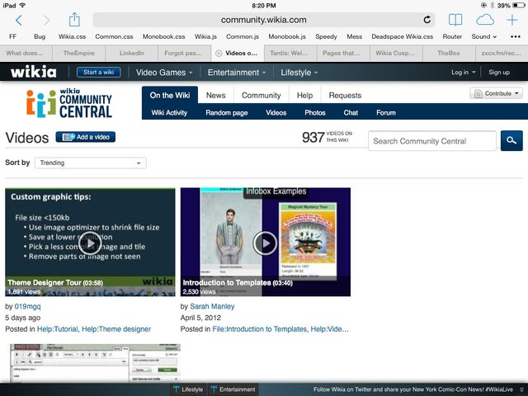Switch to the What does... browser tab
Screen dimensions: 528x396
coord(25,53)
